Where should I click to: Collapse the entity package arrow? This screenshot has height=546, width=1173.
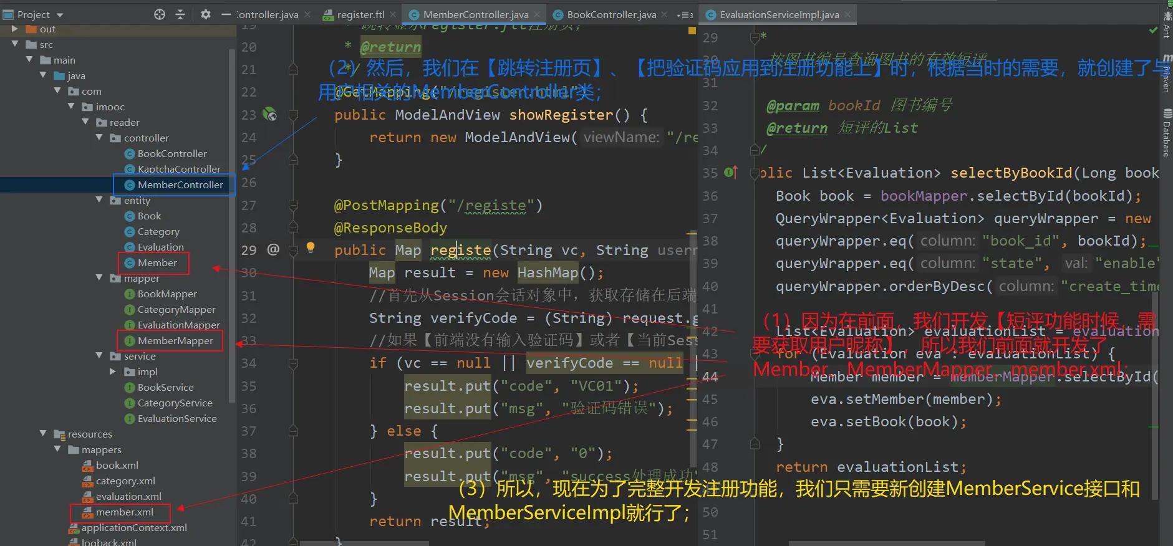[x=99, y=200]
